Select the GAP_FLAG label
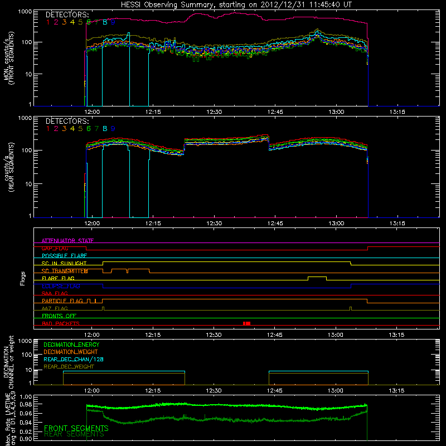 (x=55, y=248)
